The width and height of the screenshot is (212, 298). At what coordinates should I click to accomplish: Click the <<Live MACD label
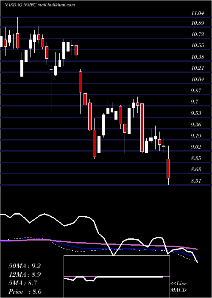click(179, 287)
